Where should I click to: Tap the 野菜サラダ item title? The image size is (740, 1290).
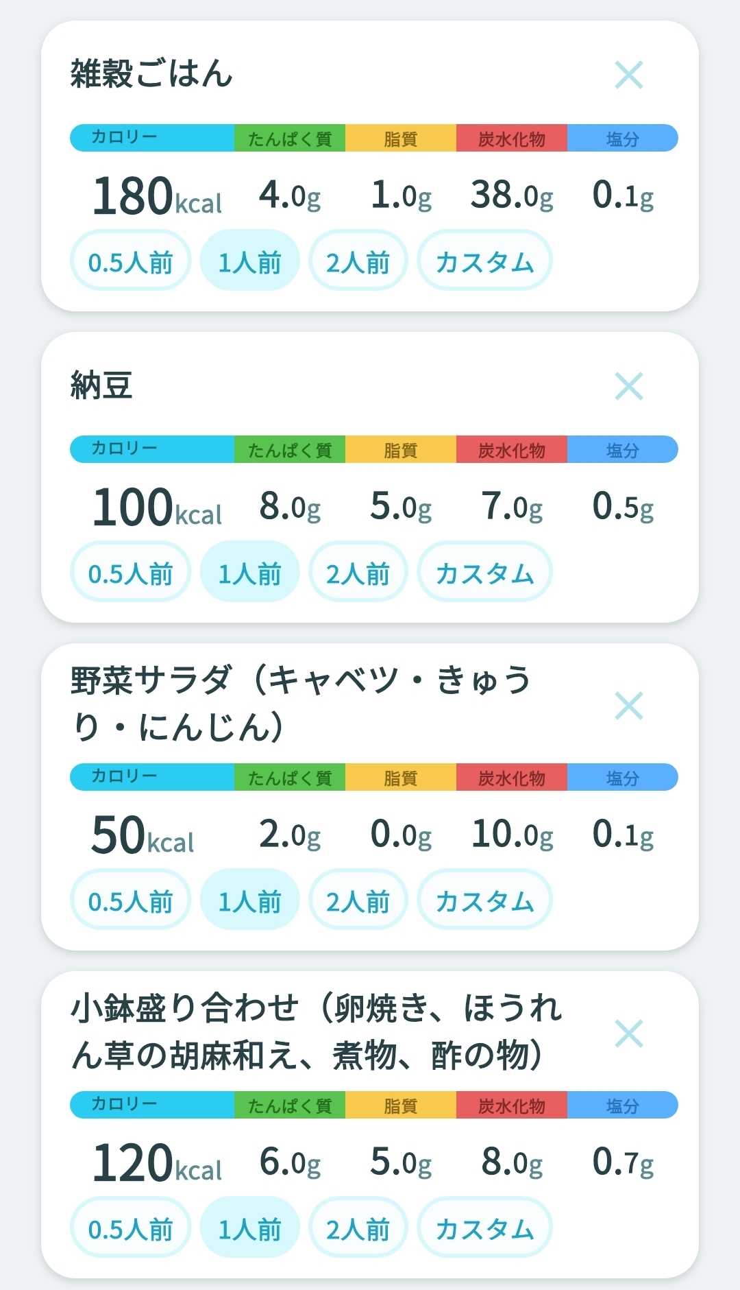tap(301, 704)
